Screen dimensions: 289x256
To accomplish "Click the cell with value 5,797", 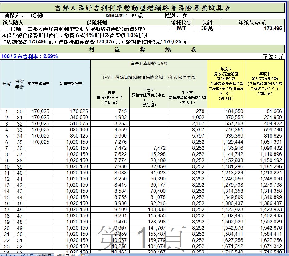I will 187,136.
